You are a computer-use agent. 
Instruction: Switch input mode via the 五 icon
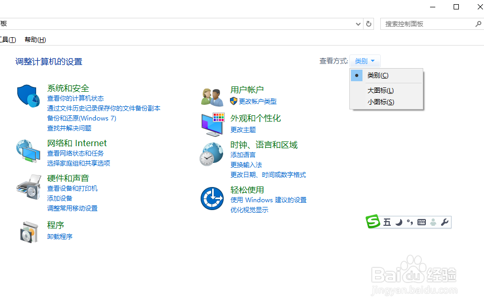coord(386,222)
